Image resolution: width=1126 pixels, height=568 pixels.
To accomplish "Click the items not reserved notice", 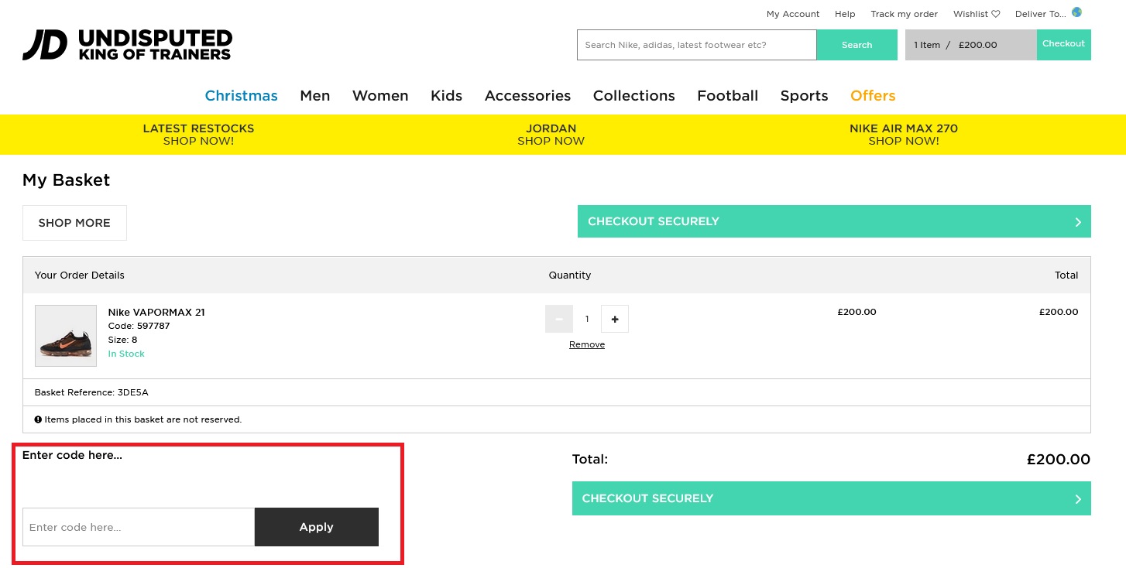I will point(139,419).
